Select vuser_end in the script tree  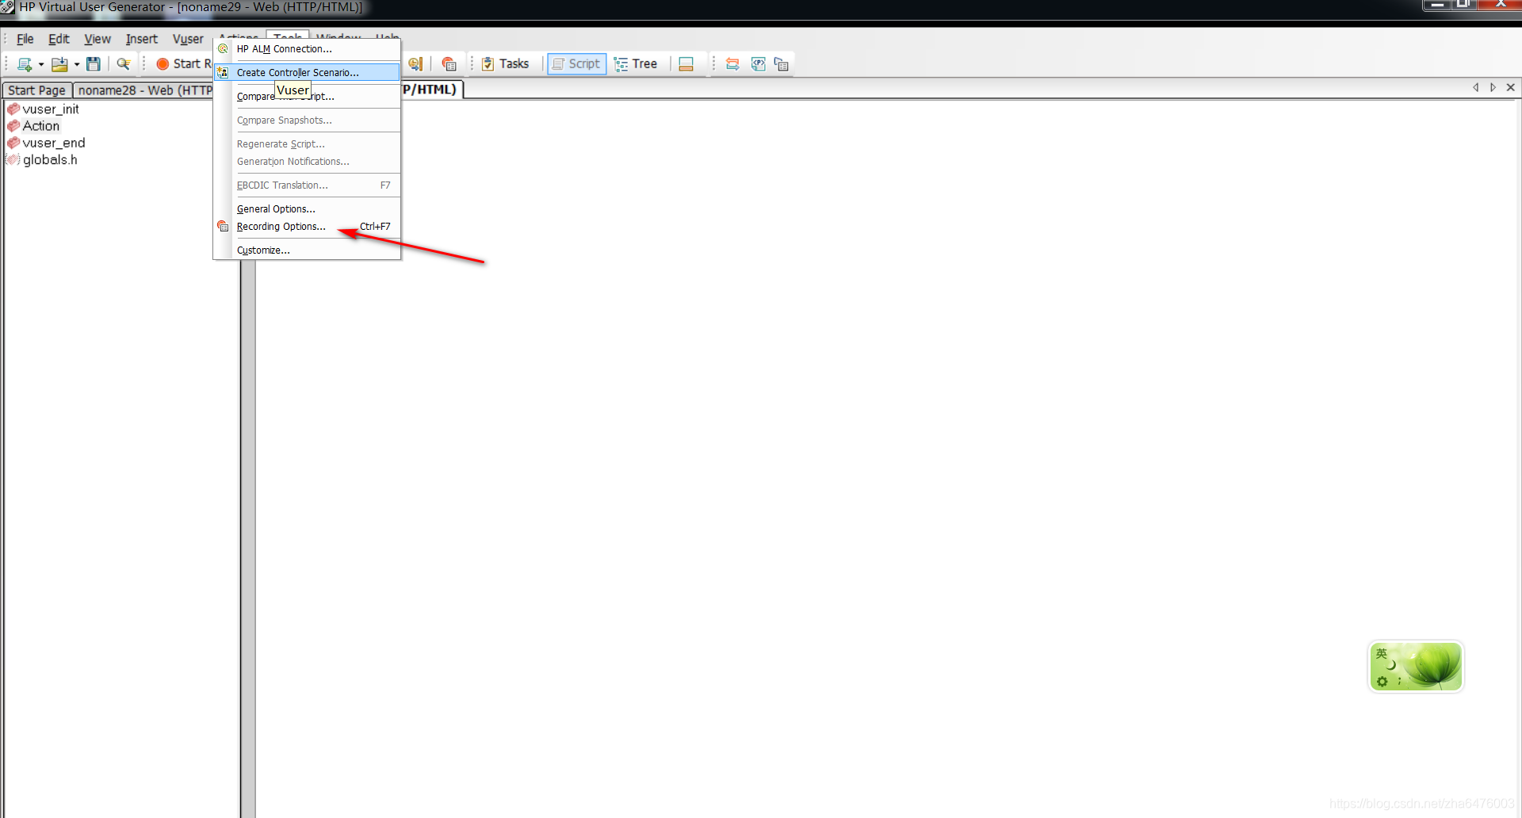tap(54, 143)
